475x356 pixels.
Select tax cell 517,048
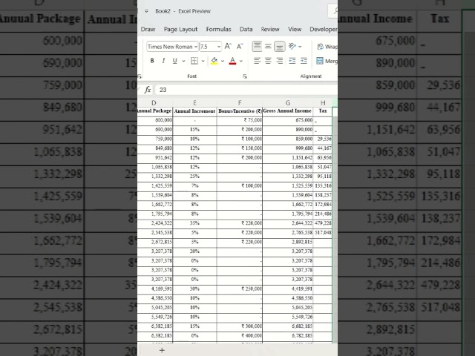tap(323, 233)
